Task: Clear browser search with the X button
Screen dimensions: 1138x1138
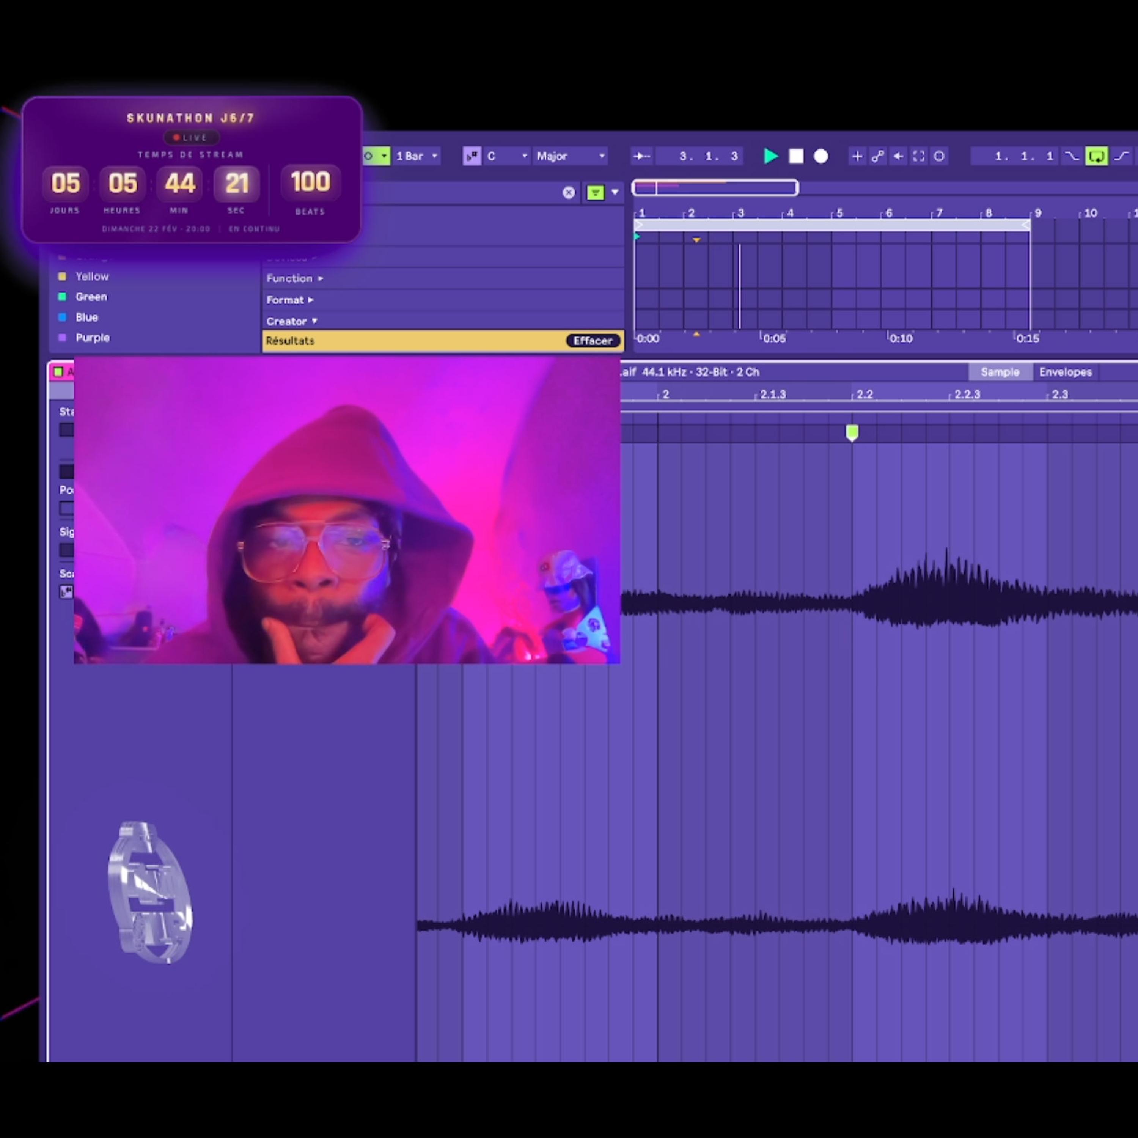Action: (x=568, y=193)
